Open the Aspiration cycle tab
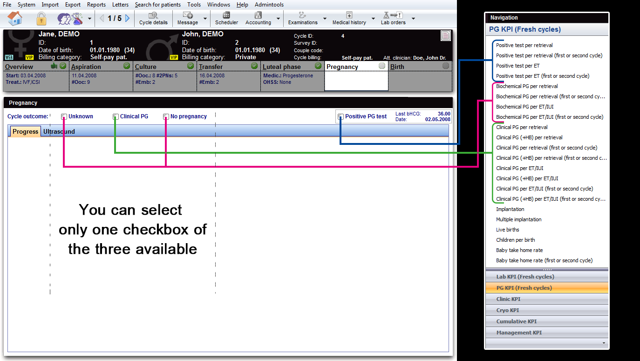This screenshot has height=361, width=640. (101, 76)
